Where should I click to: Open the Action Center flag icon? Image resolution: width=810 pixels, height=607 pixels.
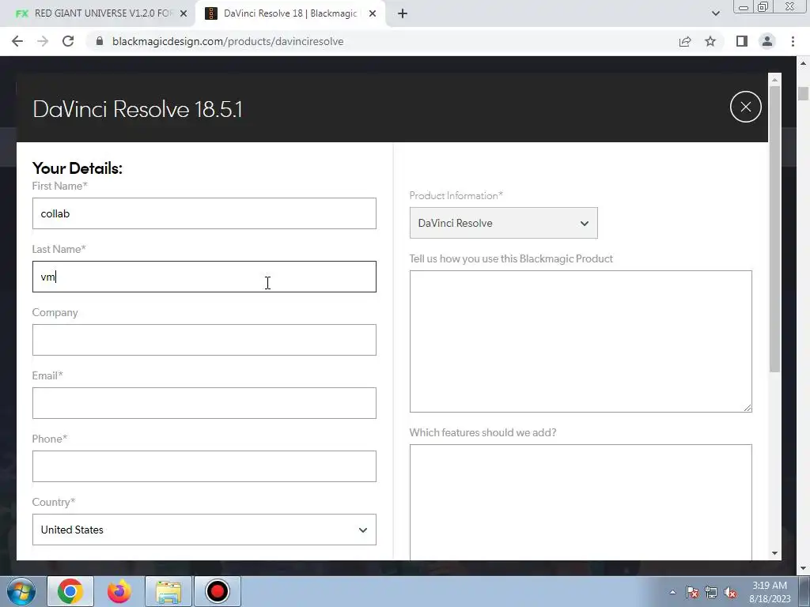click(x=692, y=592)
